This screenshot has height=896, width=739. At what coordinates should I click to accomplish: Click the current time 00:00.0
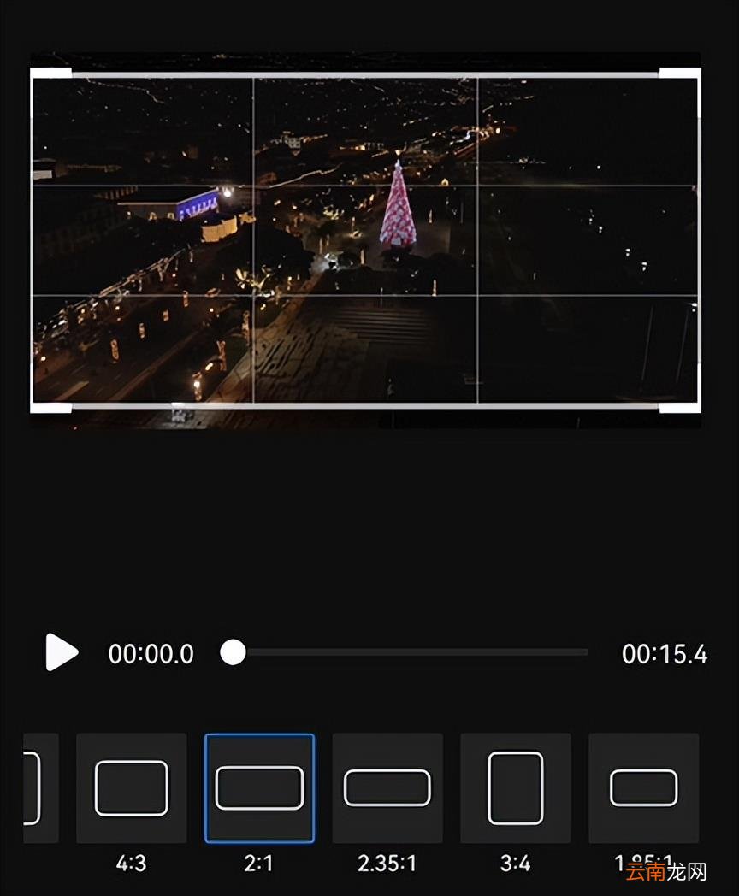pyautogui.click(x=151, y=654)
